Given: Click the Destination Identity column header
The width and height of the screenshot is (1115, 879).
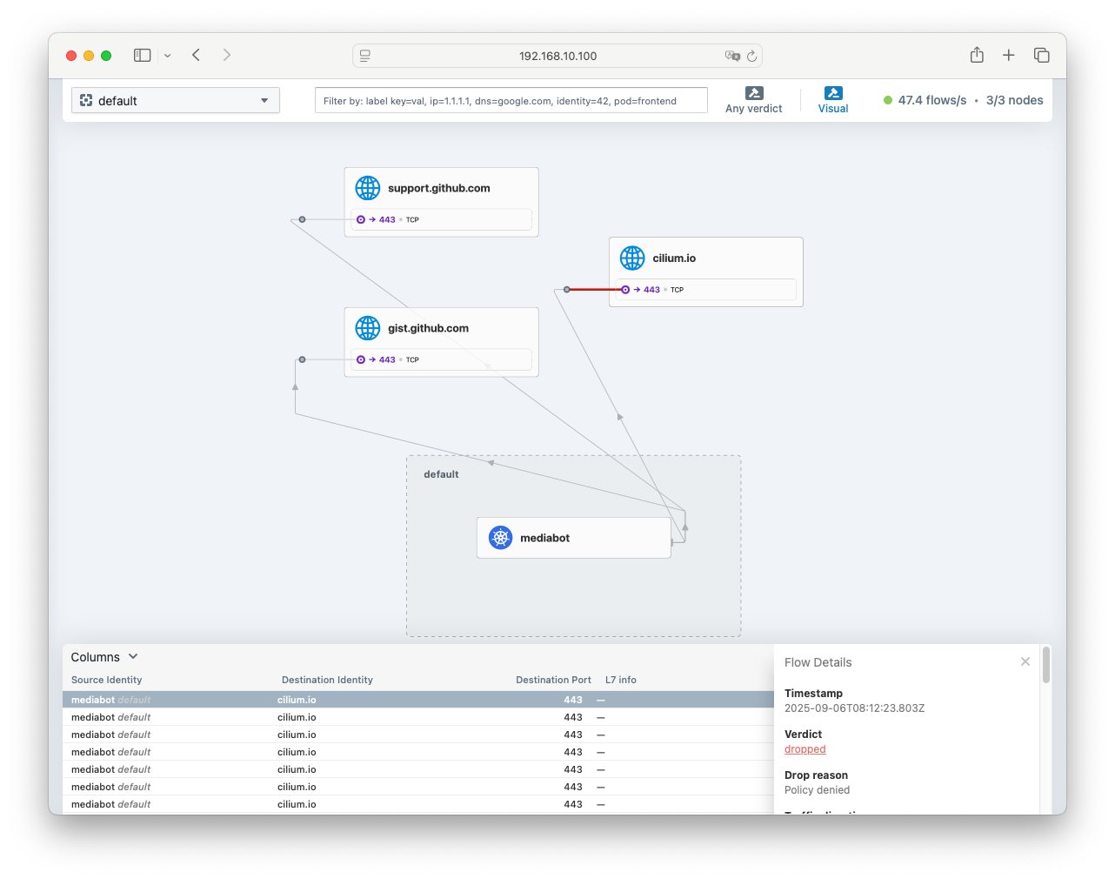Looking at the screenshot, I should pyautogui.click(x=327, y=680).
